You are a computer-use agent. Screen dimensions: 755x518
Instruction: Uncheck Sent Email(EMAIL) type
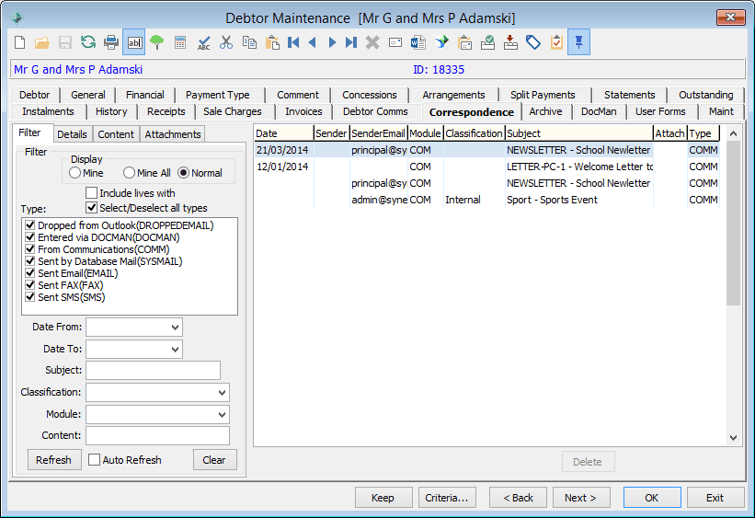30,272
